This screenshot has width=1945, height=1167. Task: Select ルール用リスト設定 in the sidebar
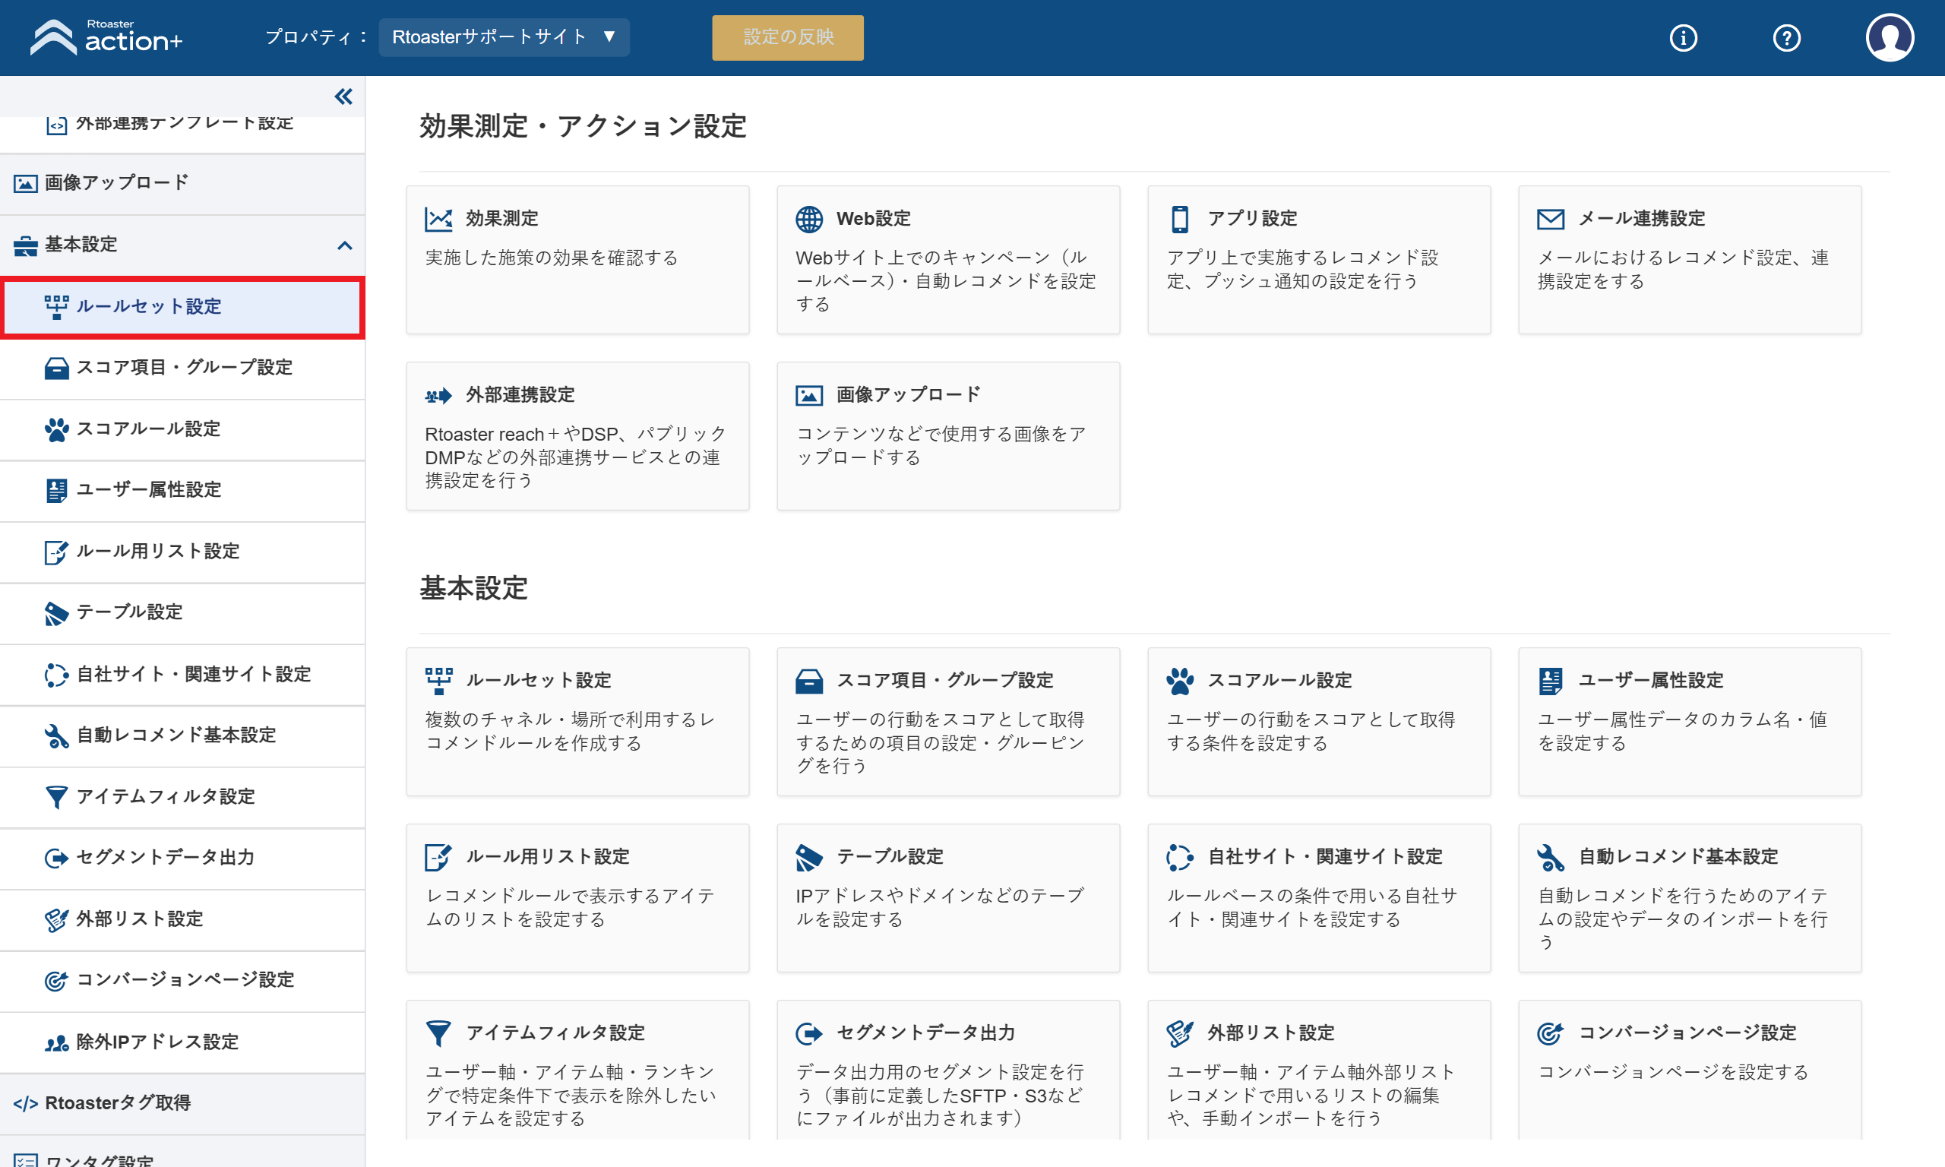[182, 552]
